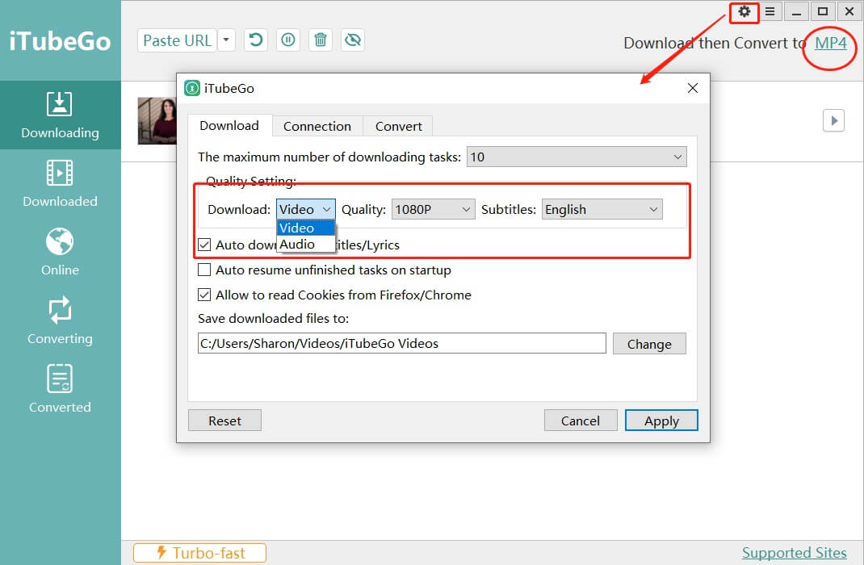This screenshot has width=864, height=565.
Task: Enable Auto resume unfinished tasks on startup
Action: [x=204, y=270]
